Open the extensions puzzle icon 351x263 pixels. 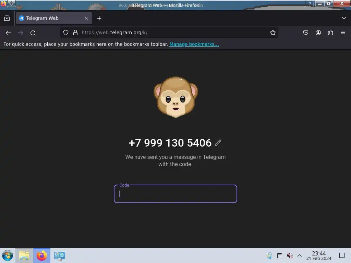click(x=330, y=33)
